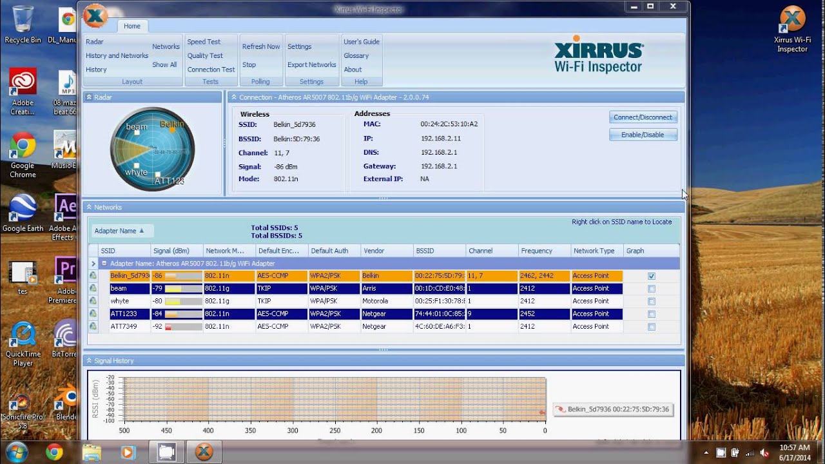
Task: Enable the Graph checkbox for beam
Action: pyautogui.click(x=652, y=289)
